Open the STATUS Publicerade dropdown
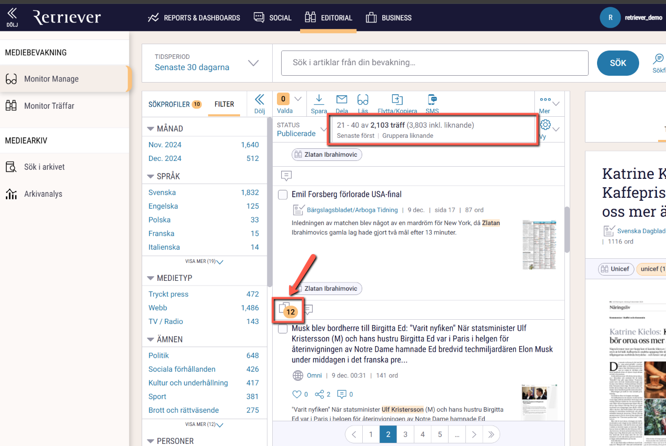Image resolution: width=666 pixels, height=446 pixels. (302, 129)
